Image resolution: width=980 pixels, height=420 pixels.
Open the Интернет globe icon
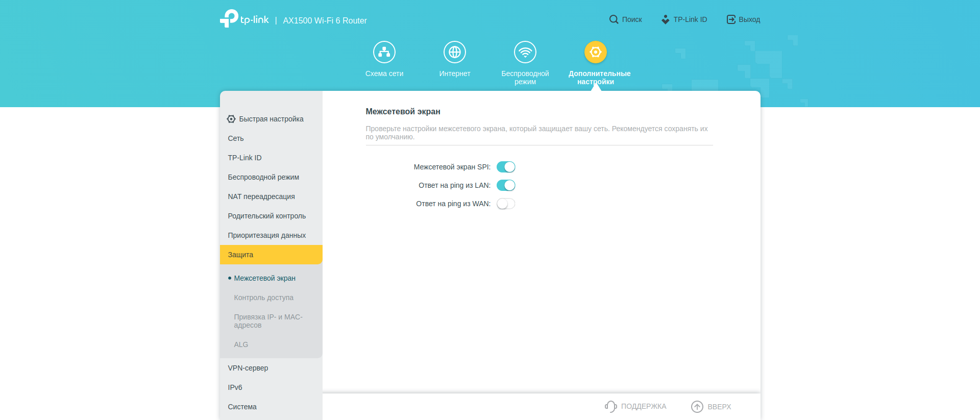[454, 52]
